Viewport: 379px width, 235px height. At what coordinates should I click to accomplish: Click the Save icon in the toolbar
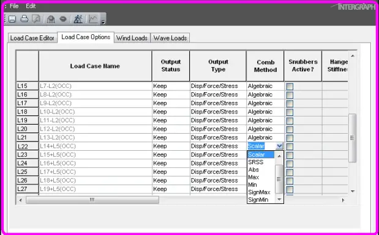(x=12, y=19)
